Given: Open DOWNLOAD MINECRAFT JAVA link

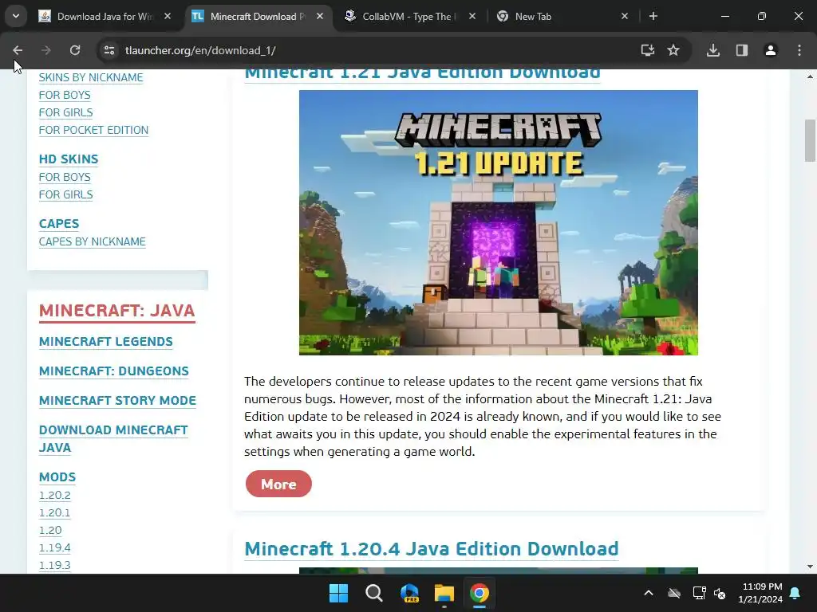Looking at the screenshot, I should [x=113, y=439].
